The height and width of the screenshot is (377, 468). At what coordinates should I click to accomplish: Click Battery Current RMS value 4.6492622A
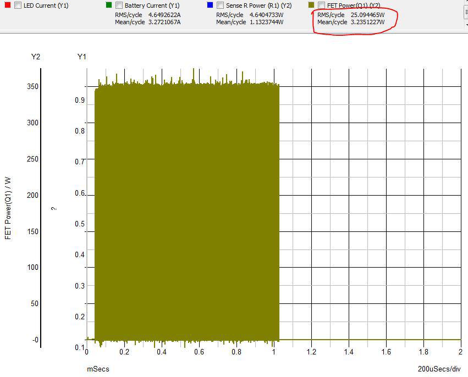[x=164, y=15]
